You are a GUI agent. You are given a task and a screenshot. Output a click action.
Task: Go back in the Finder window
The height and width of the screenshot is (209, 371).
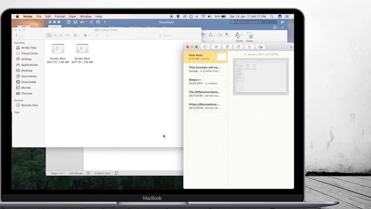[16, 35]
